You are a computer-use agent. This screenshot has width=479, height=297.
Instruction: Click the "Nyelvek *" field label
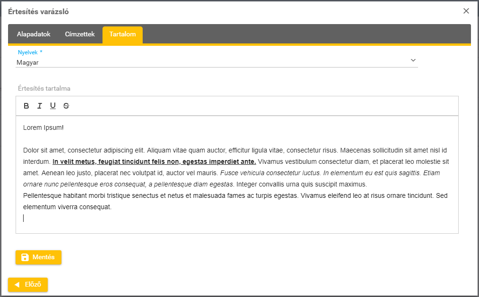coord(30,52)
